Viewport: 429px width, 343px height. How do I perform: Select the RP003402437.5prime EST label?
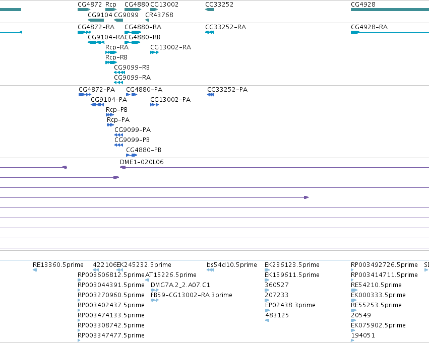111,306
